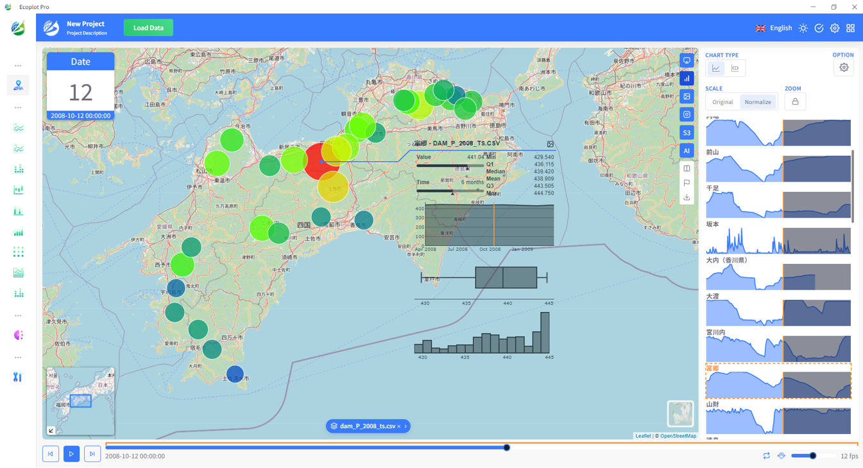Image resolution: width=863 pixels, height=468 pixels.
Task: Select the ascending bar chart sidebar icon
Action: pyautogui.click(x=18, y=232)
